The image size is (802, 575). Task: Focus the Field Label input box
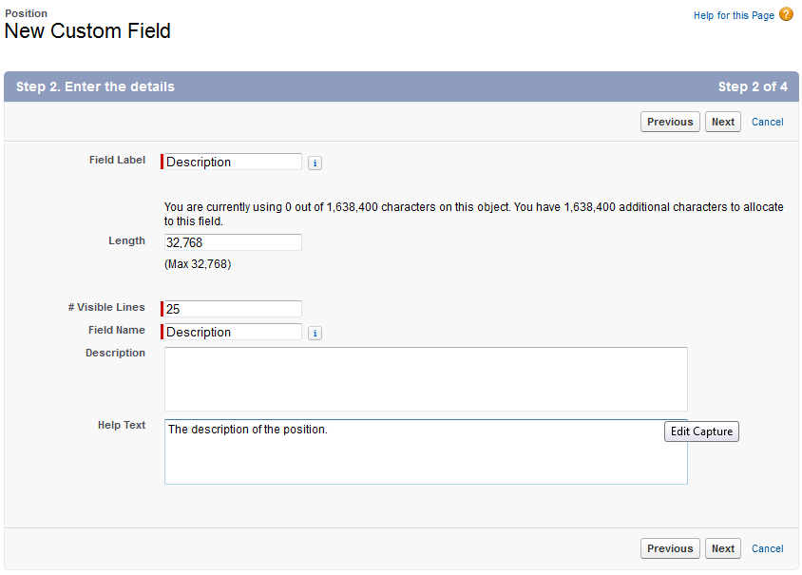coord(233,162)
